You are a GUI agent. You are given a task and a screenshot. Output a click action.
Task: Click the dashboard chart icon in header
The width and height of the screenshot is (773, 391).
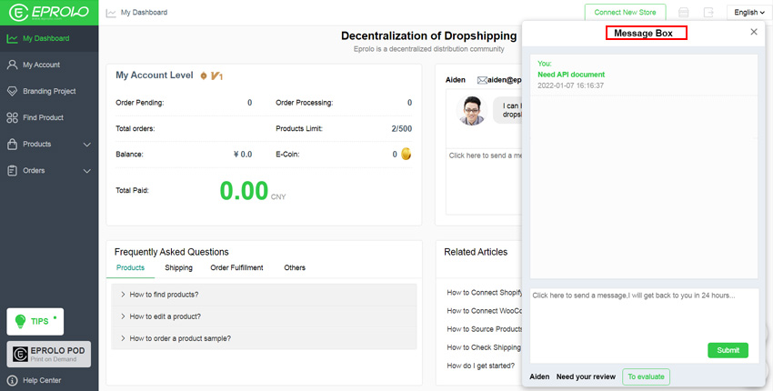point(111,13)
